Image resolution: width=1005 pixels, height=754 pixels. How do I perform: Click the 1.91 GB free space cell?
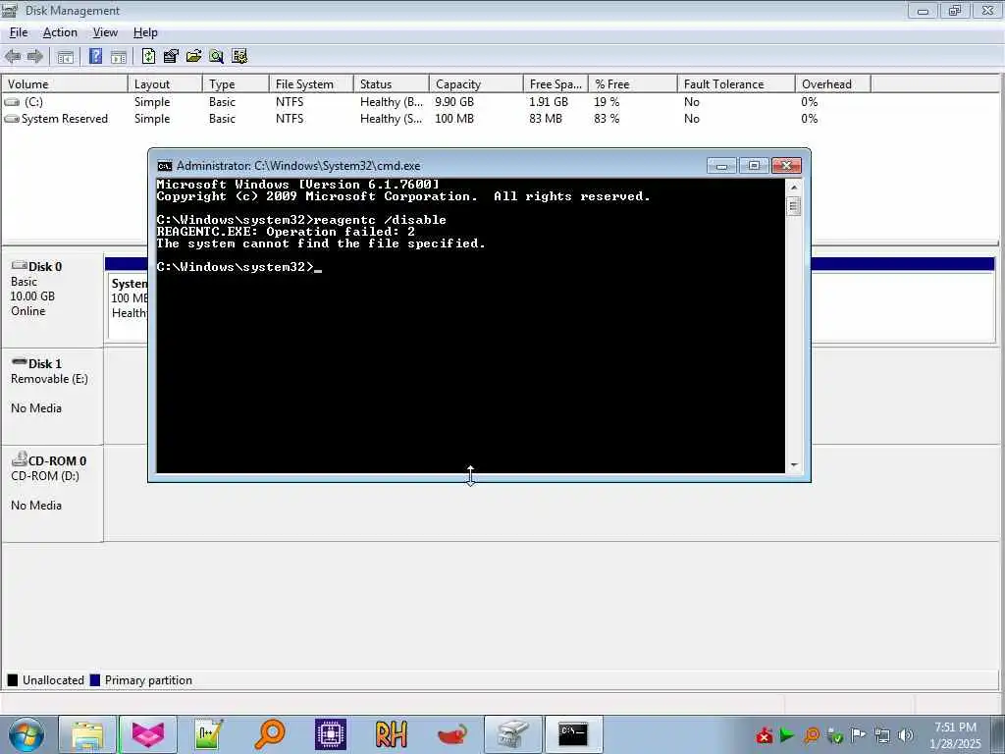coord(549,102)
